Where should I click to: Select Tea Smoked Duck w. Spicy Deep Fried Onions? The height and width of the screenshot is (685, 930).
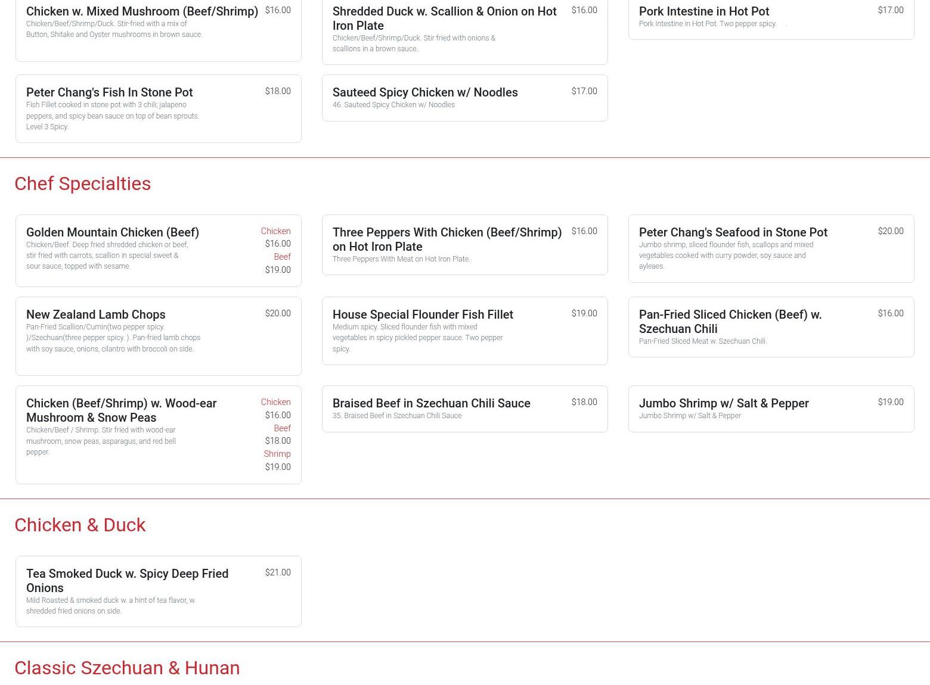[x=127, y=581]
